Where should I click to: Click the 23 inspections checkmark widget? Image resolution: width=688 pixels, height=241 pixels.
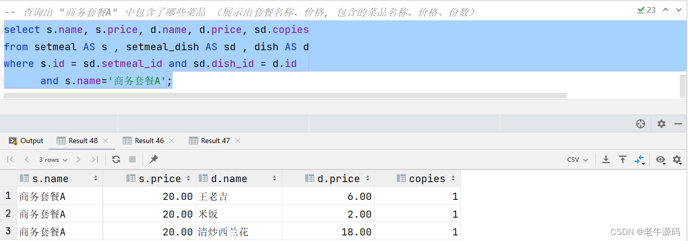click(646, 10)
